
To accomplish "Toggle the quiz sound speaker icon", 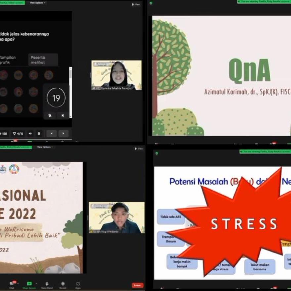I will [x=30, y=134].
